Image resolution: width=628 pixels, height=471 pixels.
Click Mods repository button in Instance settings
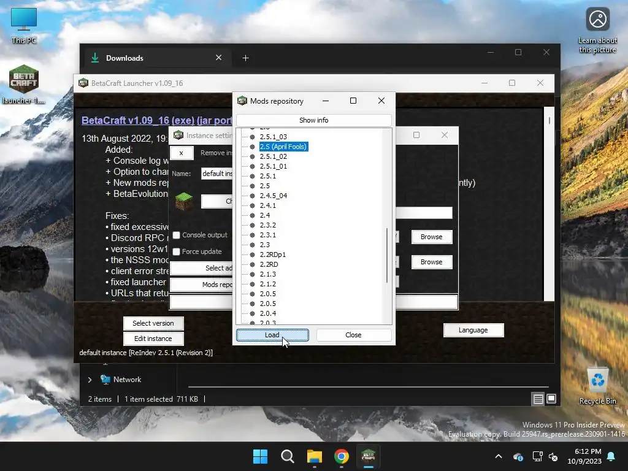[x=201, y=285]
